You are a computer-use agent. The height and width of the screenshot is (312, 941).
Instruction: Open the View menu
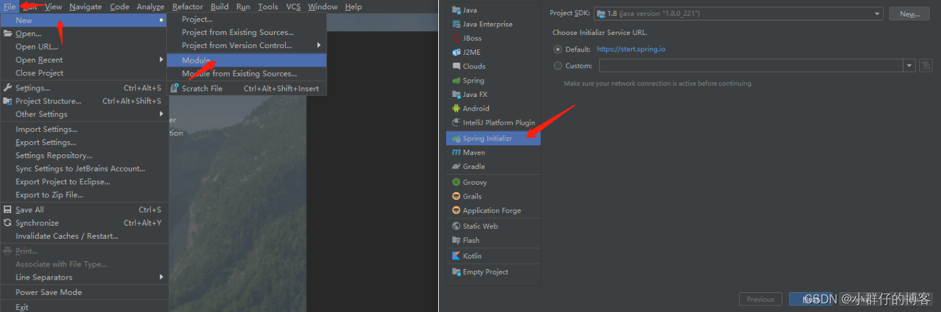click(x=53, y=7)
